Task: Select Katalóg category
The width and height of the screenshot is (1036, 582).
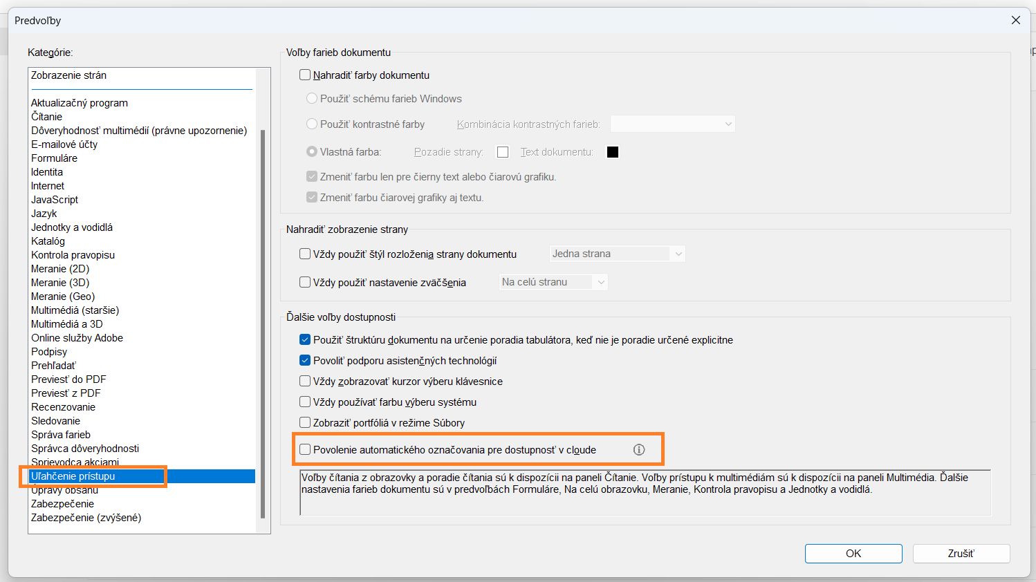Action: pos(48,241)
